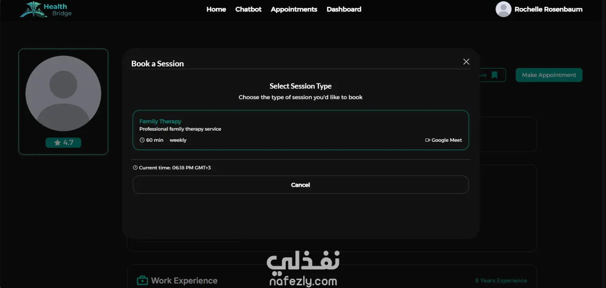This screenshot has width=606, height=288.
Task: Select the Family Therapy title text
Action: (160, 122)
